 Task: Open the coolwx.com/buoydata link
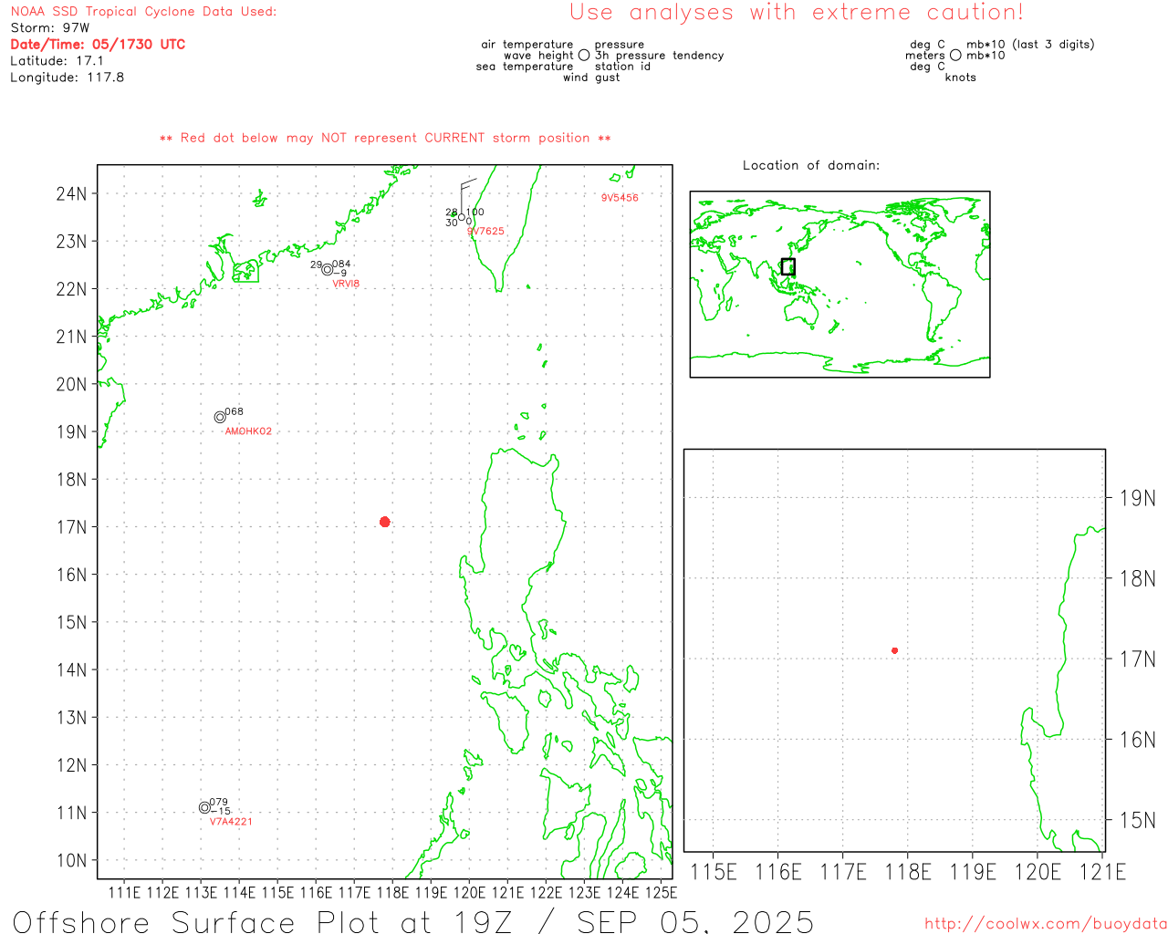click(x=1046, y=924)
